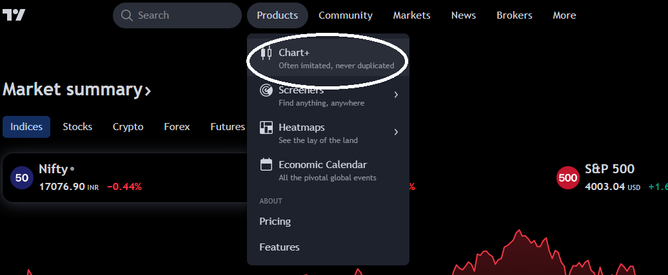This screenshot has width=668, height=275.
Task: Open the Features link
Action: click(x=279, y=247)
